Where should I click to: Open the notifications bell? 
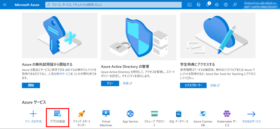[208, 5]
